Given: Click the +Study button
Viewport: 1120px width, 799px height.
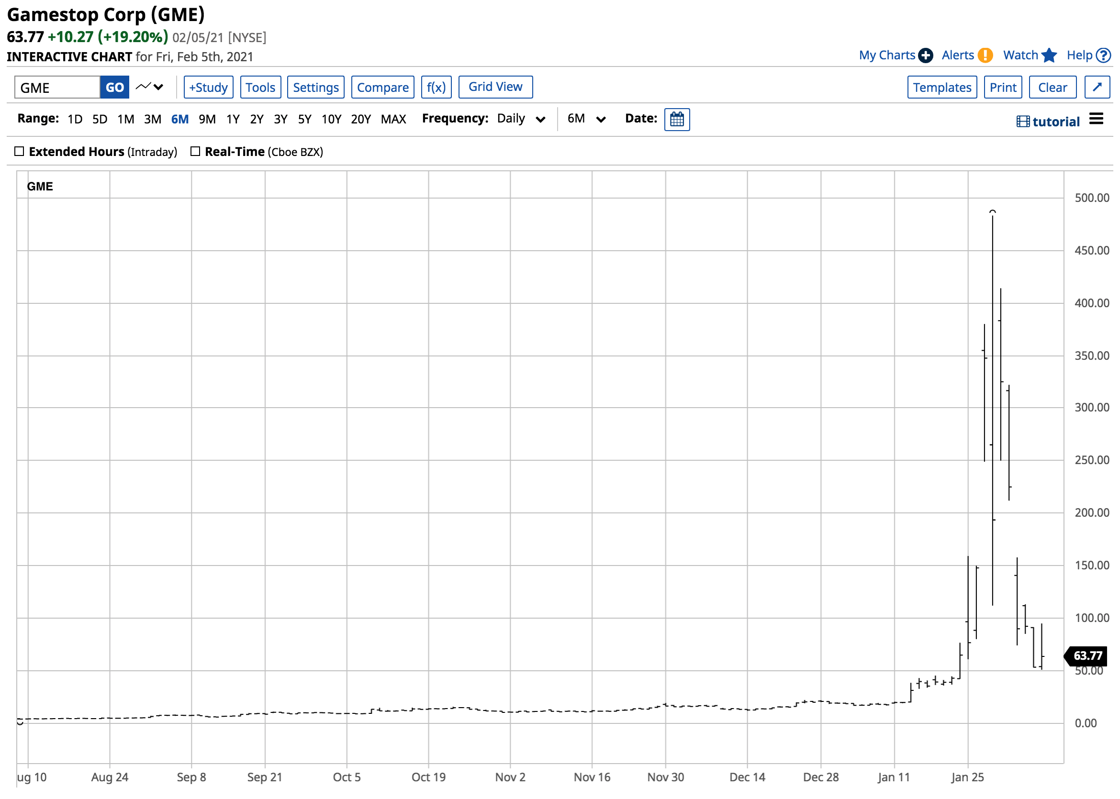Looking at the screenshot, I should point(208,87).
